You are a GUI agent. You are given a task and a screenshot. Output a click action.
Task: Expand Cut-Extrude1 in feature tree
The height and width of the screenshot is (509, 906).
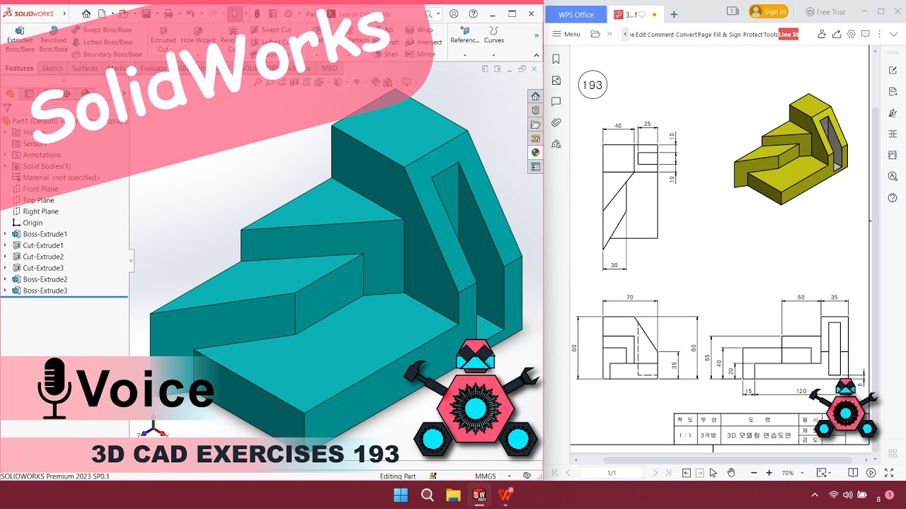click(x=6, y=245)
